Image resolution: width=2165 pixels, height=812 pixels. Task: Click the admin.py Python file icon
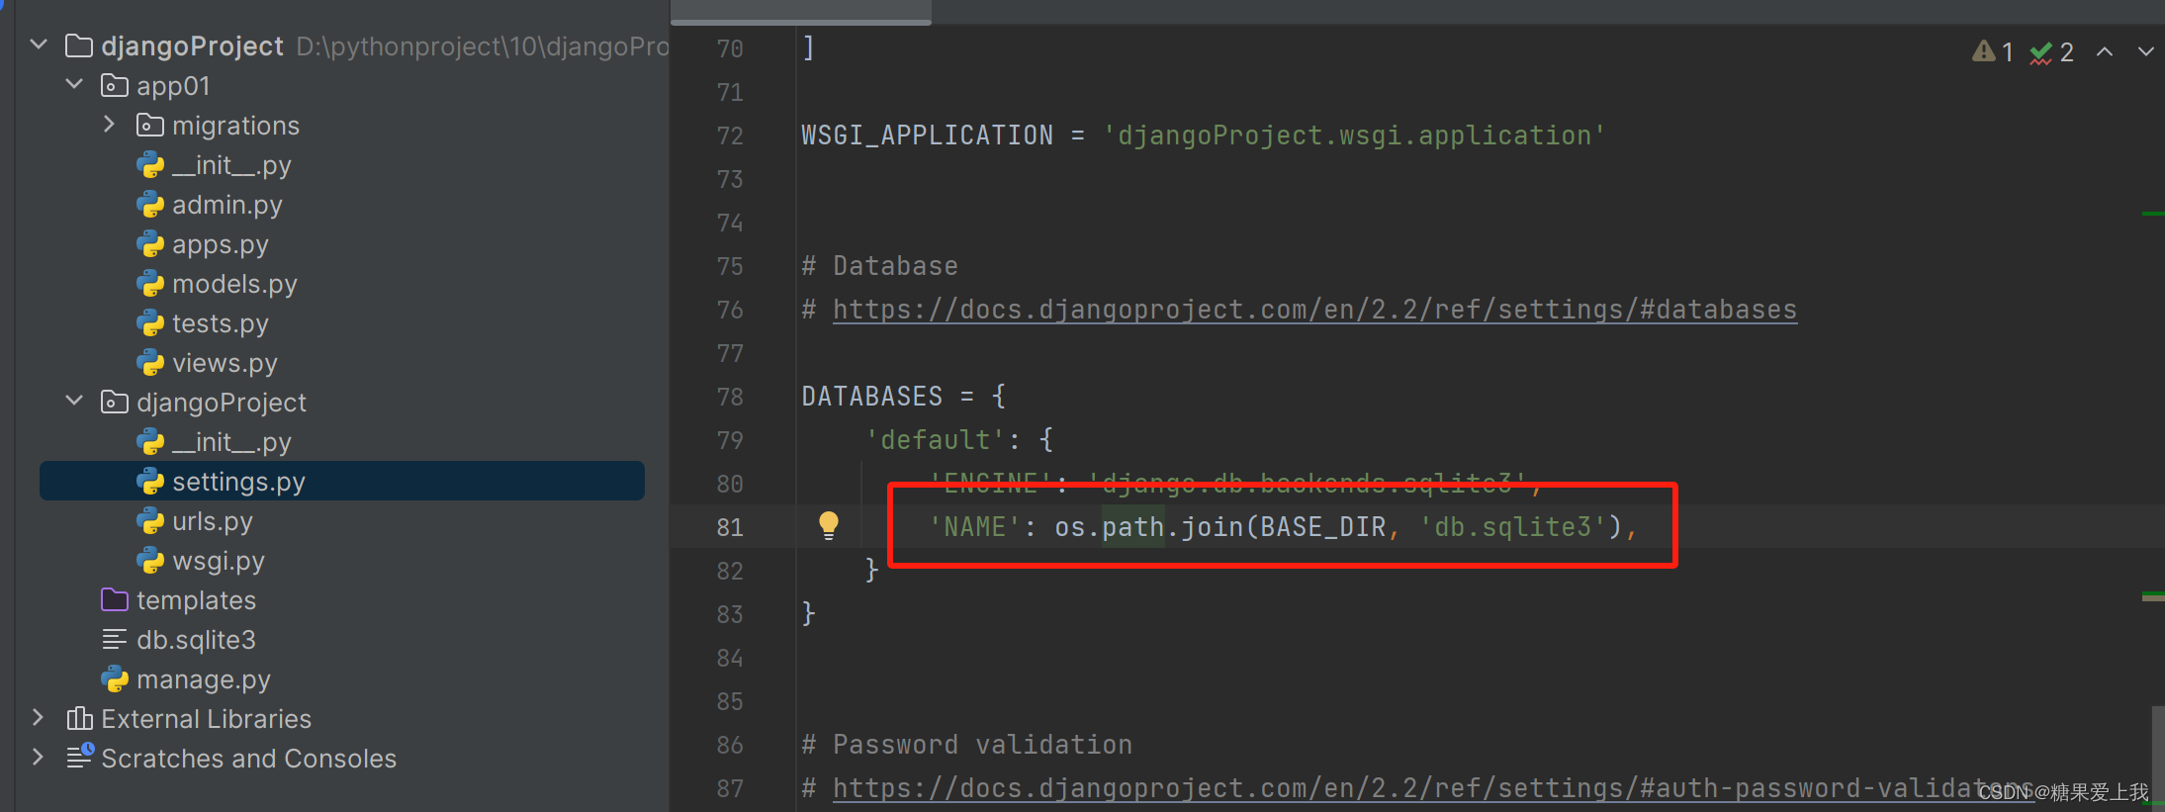point(150,205)
